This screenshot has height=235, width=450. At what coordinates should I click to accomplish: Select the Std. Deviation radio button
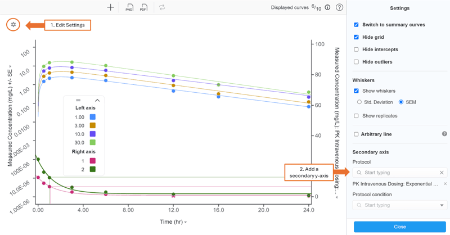coord(359,102)
